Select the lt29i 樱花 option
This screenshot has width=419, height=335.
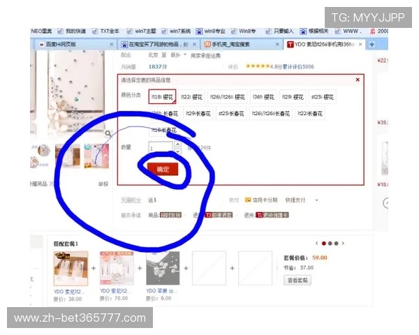click(293, 97)
